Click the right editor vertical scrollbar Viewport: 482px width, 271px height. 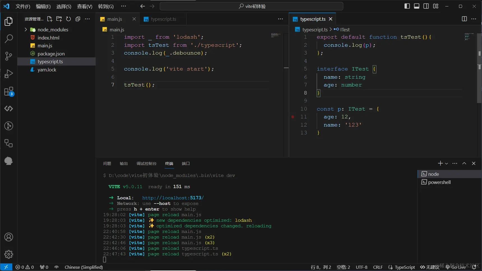479,84
